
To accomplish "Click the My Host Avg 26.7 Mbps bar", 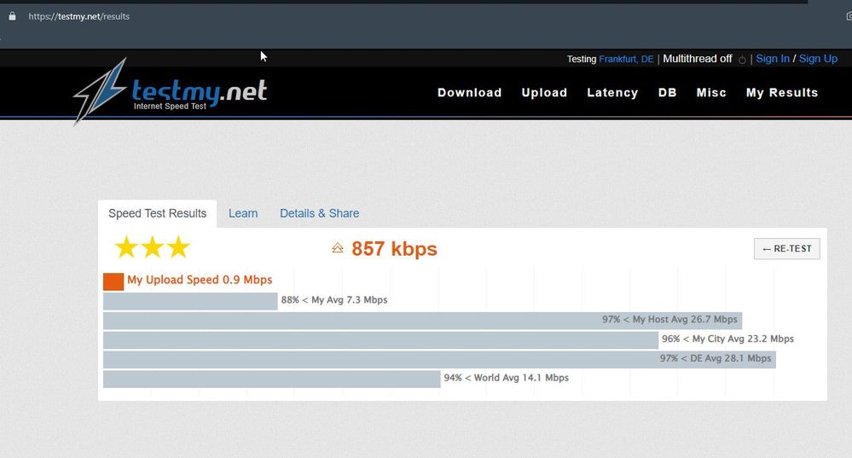I will click(x=423, y=321).
